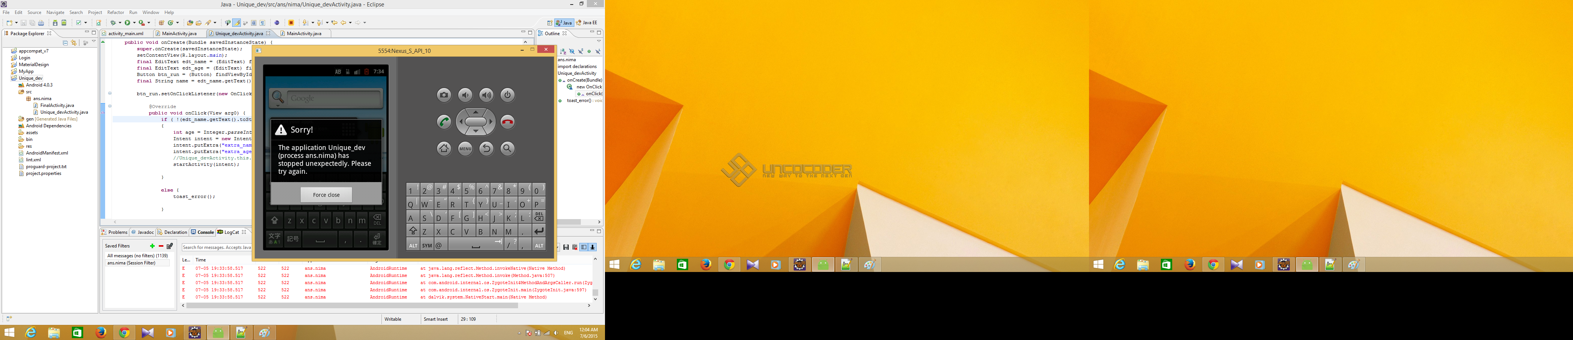Image resolution: width=1573 pixels, height=340 pixels.
Task: Click the emulator volume down button
Action: click(465, 94)
